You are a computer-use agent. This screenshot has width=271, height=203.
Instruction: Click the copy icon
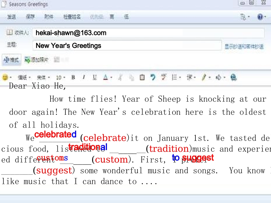point(131,77)
